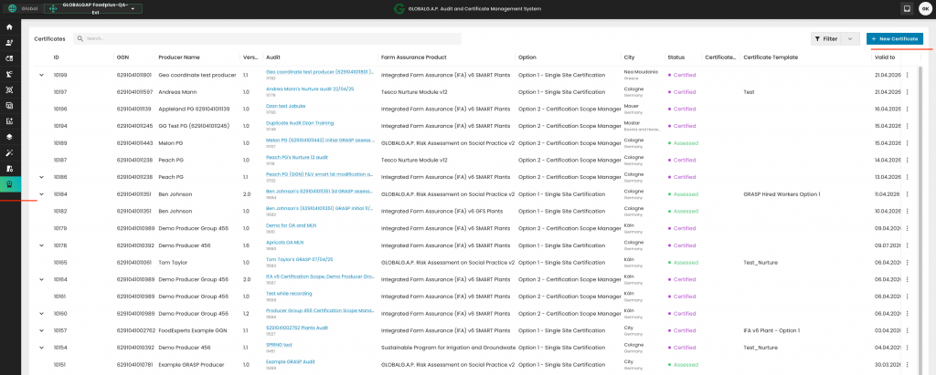Click the certificates search field
The image size is (936, 375).
(x=270, y=39)
